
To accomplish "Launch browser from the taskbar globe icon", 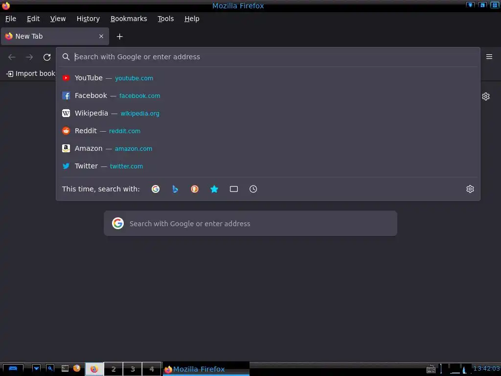I will [77, 368].
